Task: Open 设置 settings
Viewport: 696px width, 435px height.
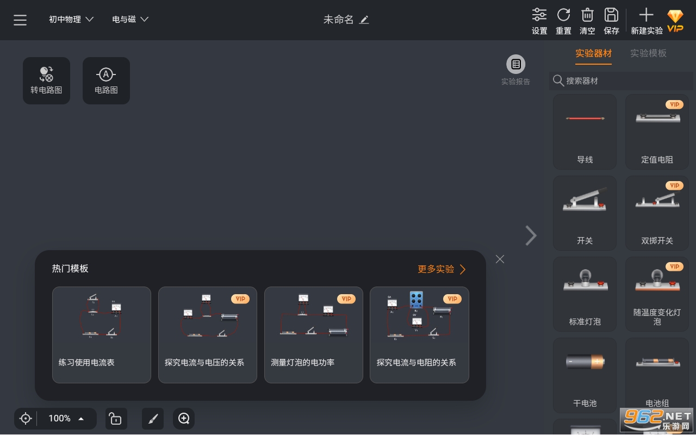Action: 539,22
